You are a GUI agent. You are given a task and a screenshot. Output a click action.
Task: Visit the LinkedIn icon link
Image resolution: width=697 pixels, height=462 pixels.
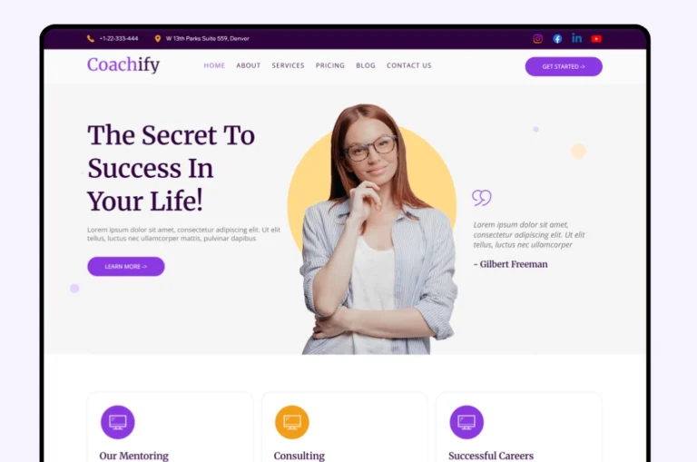(577, 38)
